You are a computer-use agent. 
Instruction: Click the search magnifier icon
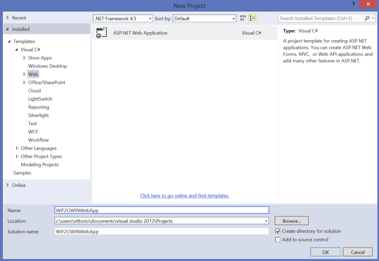[367, 18]
